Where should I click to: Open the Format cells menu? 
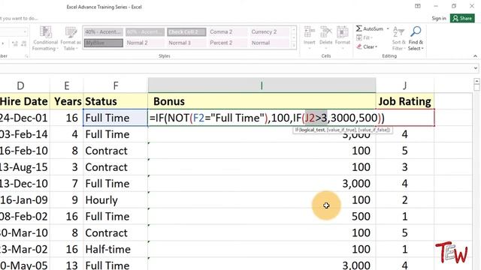coord(343,38)
